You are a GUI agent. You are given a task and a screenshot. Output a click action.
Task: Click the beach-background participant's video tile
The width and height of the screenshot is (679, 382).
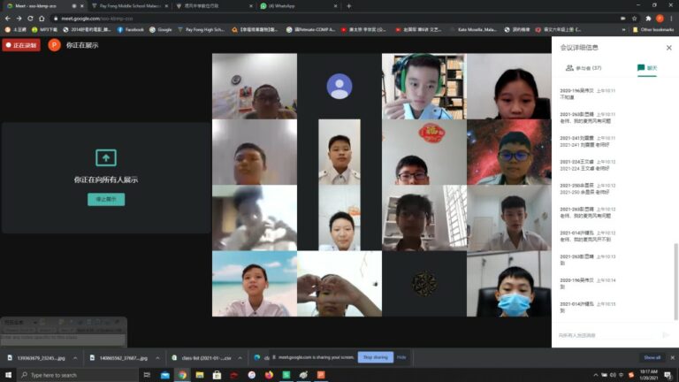255,284
